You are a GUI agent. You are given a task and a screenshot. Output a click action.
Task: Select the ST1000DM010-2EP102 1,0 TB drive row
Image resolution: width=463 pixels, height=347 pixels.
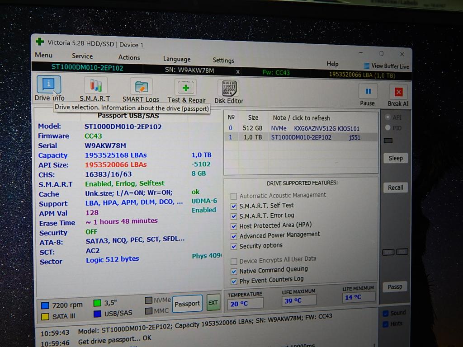(301, 137)
